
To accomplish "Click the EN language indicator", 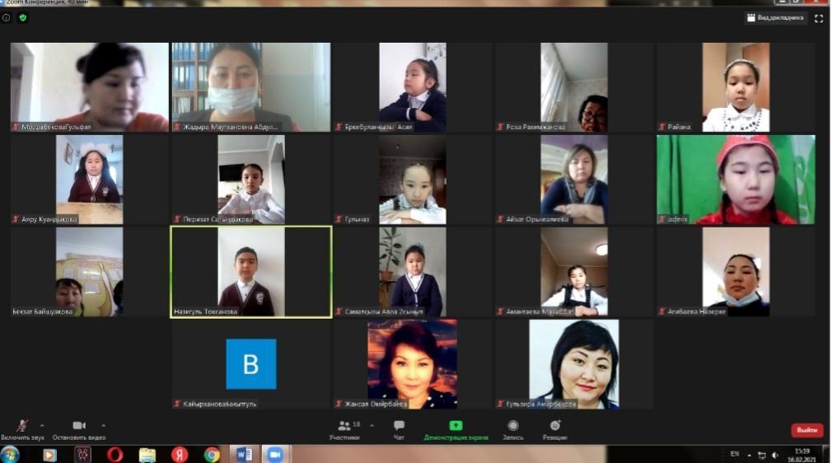I will [x=735, y=454].
